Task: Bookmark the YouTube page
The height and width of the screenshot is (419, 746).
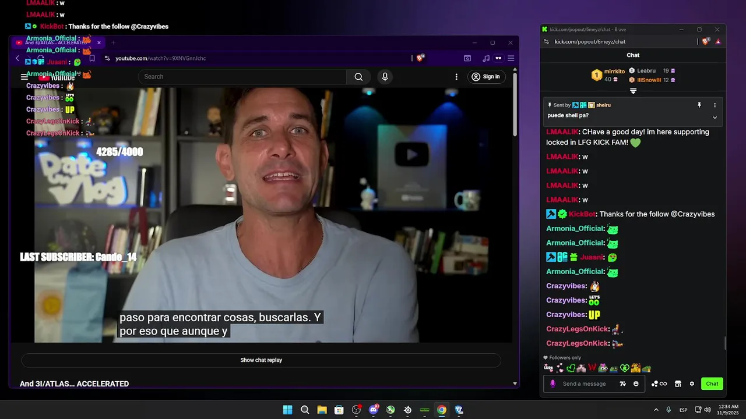Action: [x=92, y=58]
